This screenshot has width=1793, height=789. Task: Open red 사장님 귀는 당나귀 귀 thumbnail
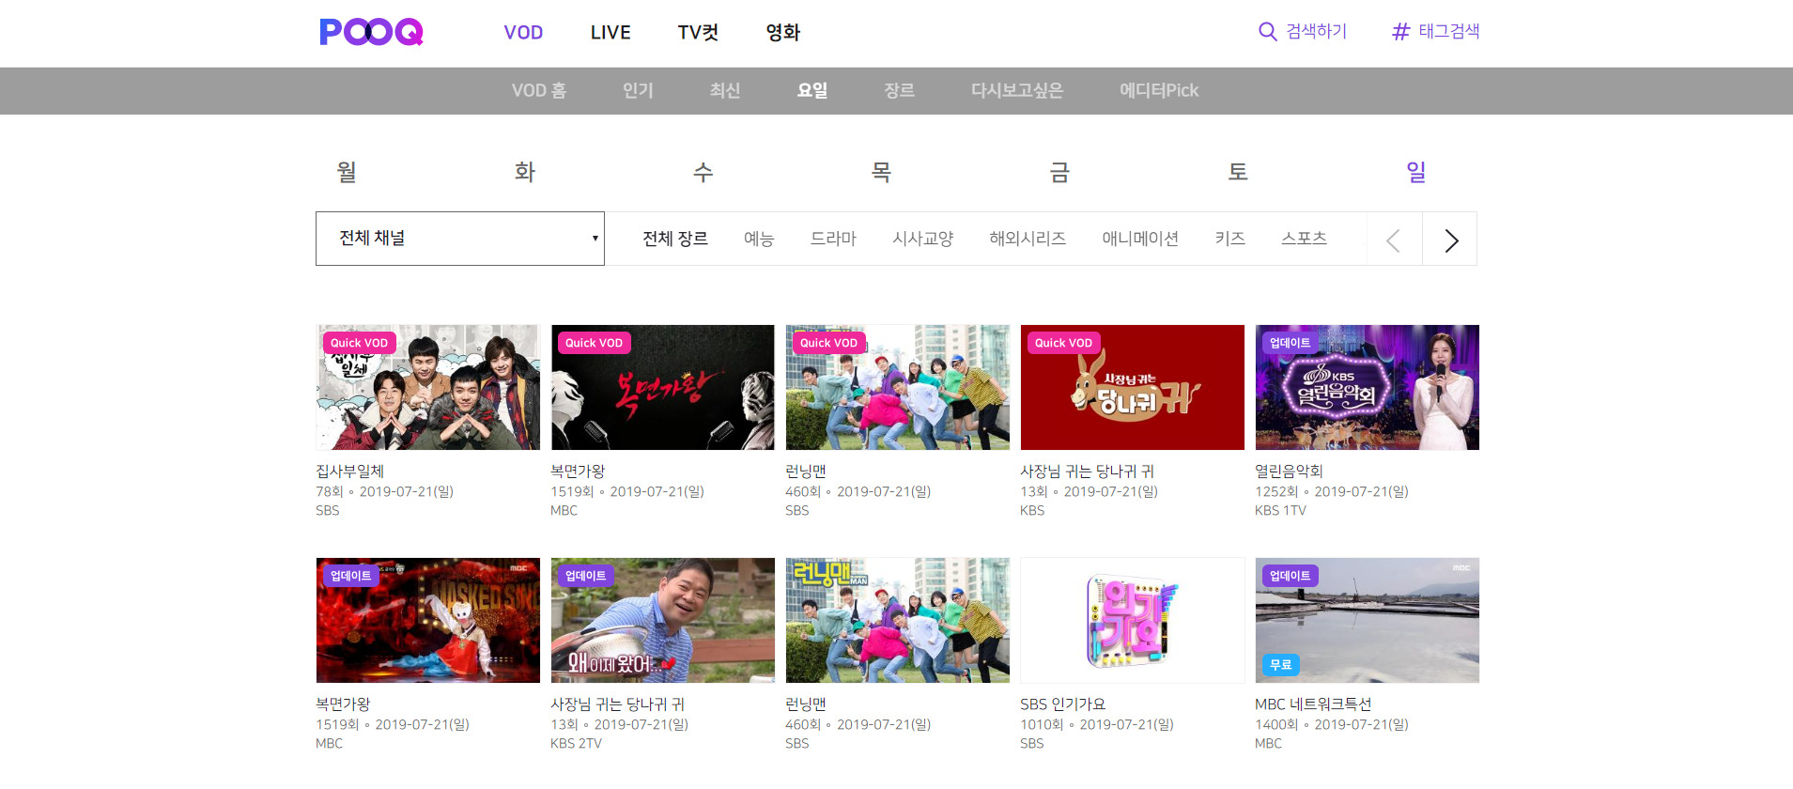coord(1133,387)
